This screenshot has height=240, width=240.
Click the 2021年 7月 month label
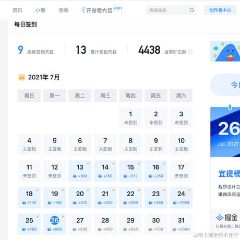[44, 77]
